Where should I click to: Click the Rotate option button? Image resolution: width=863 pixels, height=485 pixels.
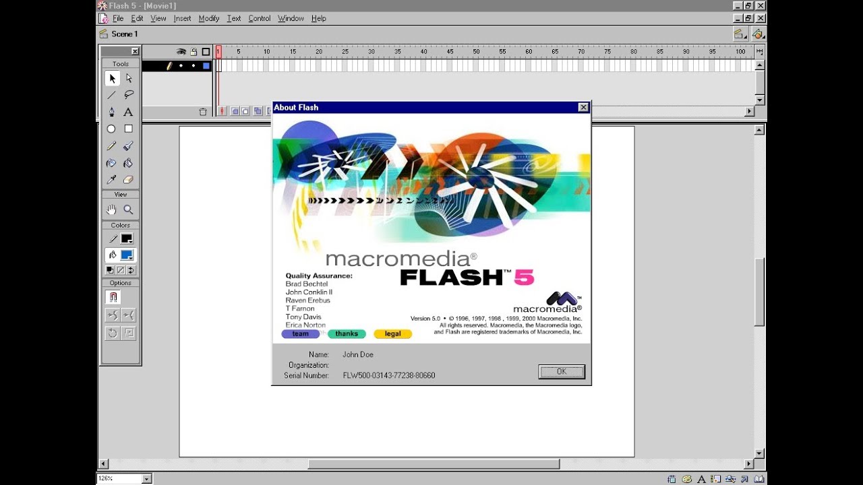(113, 333)
